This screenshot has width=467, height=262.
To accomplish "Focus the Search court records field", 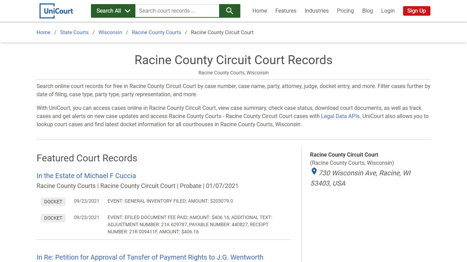I will click(177, 11).
